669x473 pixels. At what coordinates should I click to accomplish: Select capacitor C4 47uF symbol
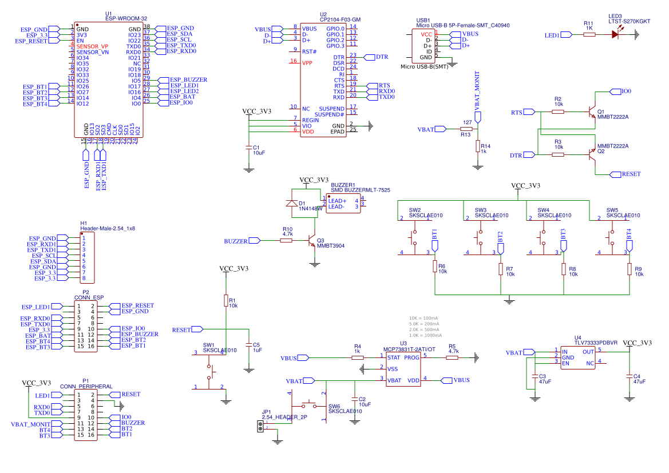[x=630, y=376]
